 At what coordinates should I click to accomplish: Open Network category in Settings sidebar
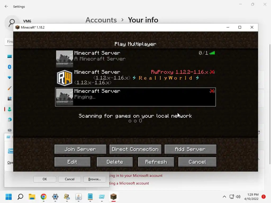click(x=10, y=77)
